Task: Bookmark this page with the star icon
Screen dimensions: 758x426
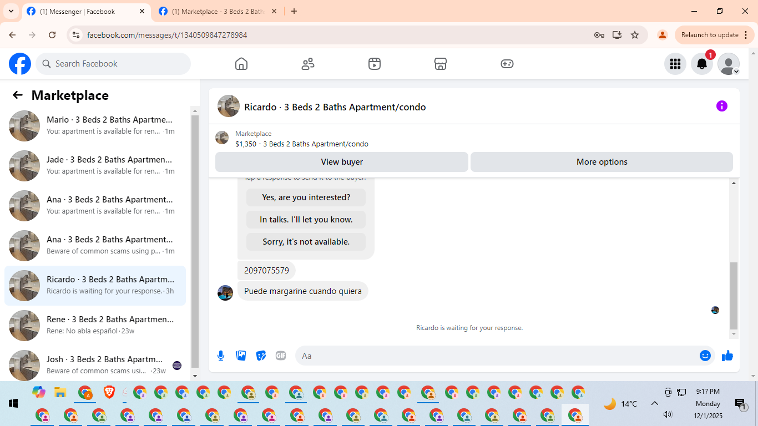Action: coord(635,35)
